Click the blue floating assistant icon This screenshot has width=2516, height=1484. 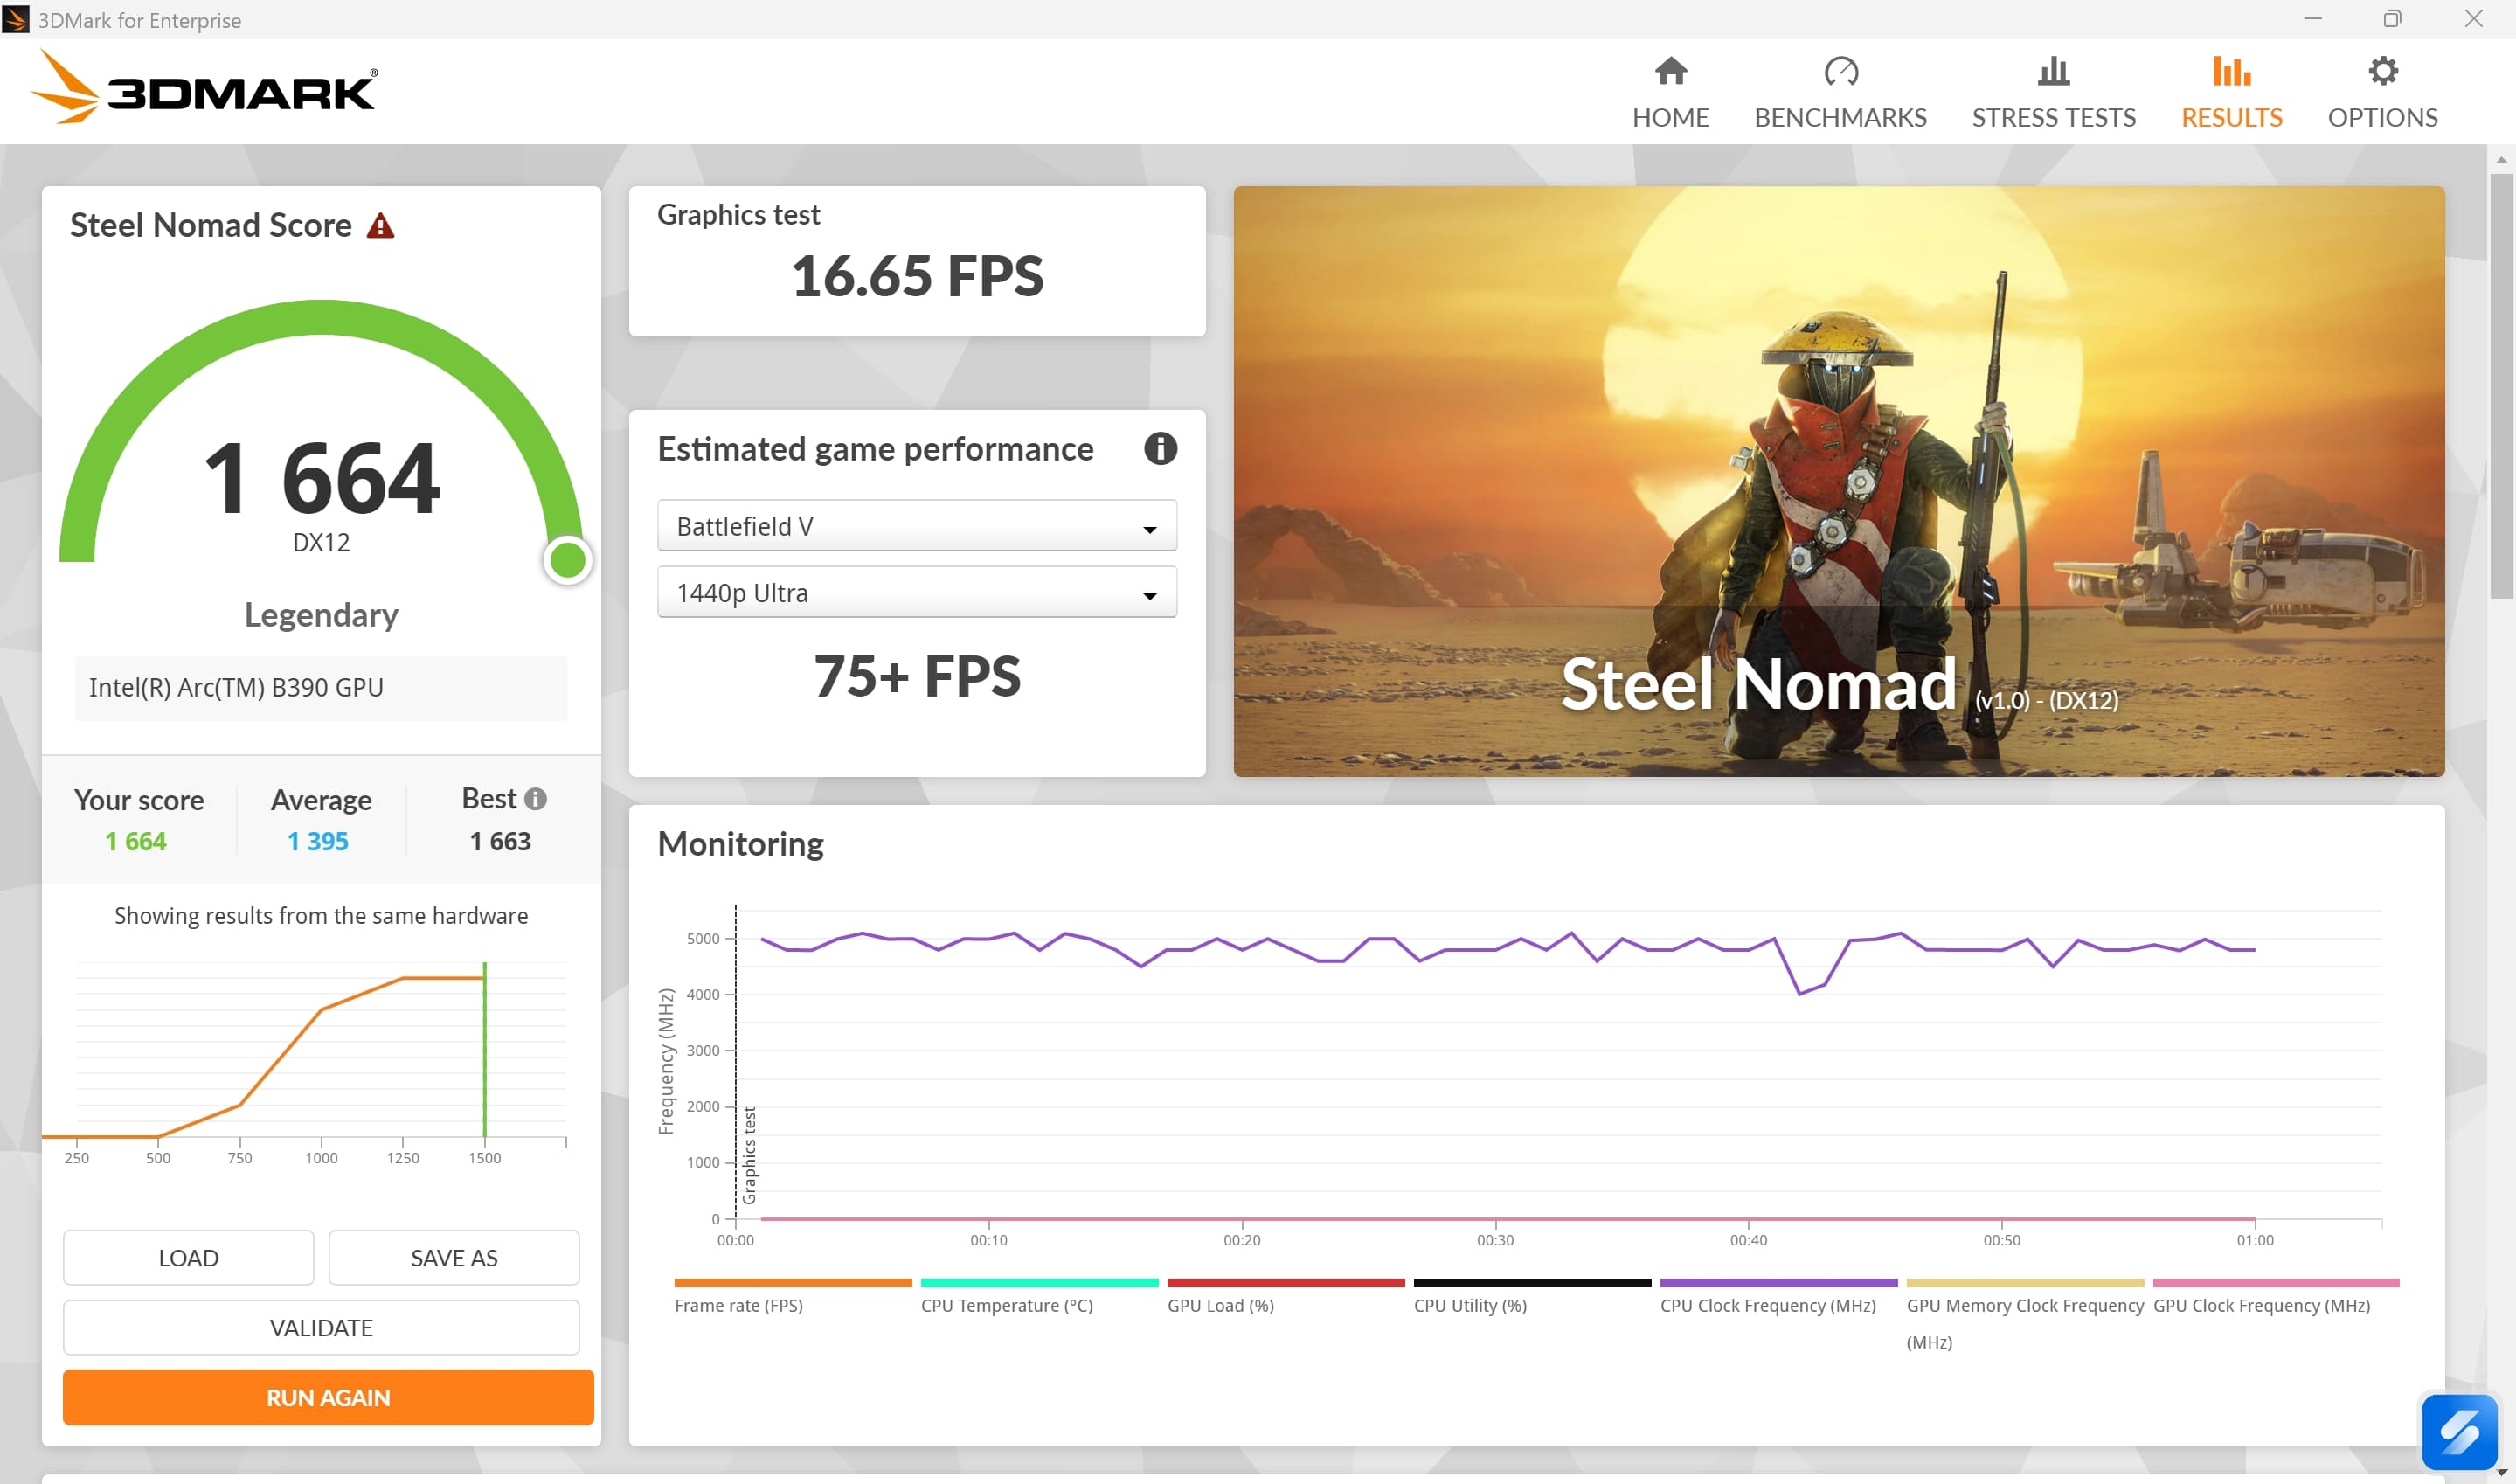tap(2458, 1431)
